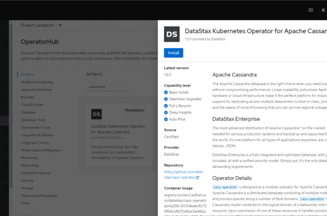
Task: Click the cassandra filter search field
Action: 107,87
